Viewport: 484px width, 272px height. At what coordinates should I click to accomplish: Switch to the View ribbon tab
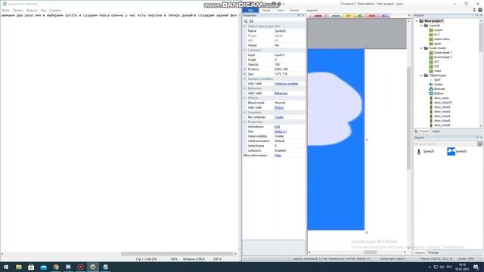281,10
